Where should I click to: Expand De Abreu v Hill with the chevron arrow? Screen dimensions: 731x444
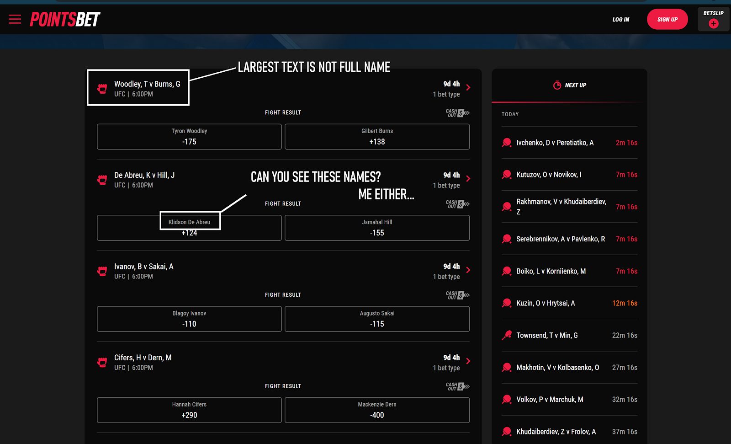coord(468,179)
